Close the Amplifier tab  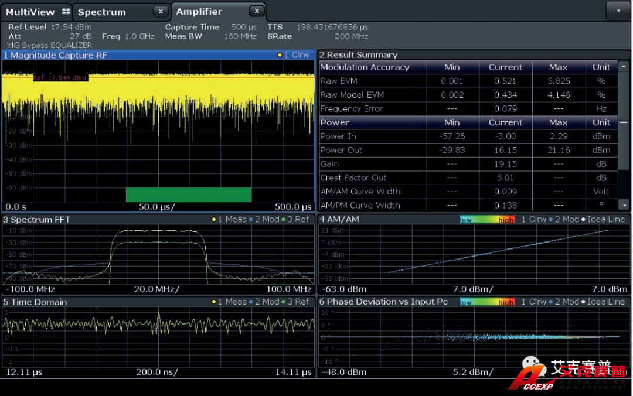256,12
